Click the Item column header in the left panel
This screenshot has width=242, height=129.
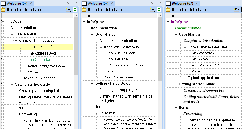(x=37, y=15)
